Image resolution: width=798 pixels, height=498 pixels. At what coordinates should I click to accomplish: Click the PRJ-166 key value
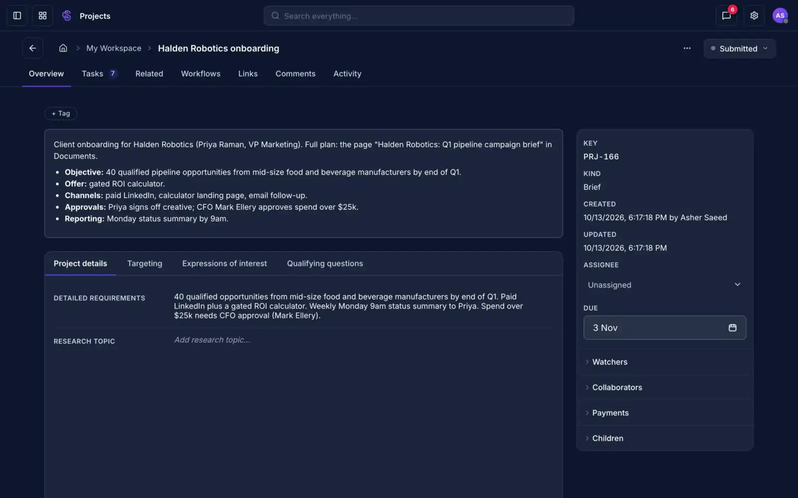click(601, 156)
